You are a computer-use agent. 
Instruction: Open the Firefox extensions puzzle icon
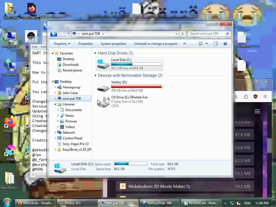point(246,96)
